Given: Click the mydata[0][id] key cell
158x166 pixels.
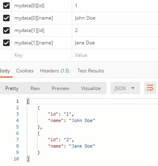Looking at the screenshot, I should point(41,6).
